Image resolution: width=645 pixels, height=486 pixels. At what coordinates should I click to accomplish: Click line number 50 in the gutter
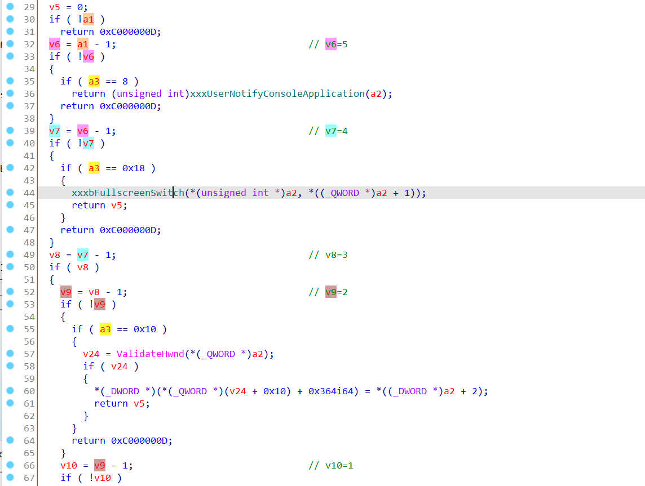[29, 267]
